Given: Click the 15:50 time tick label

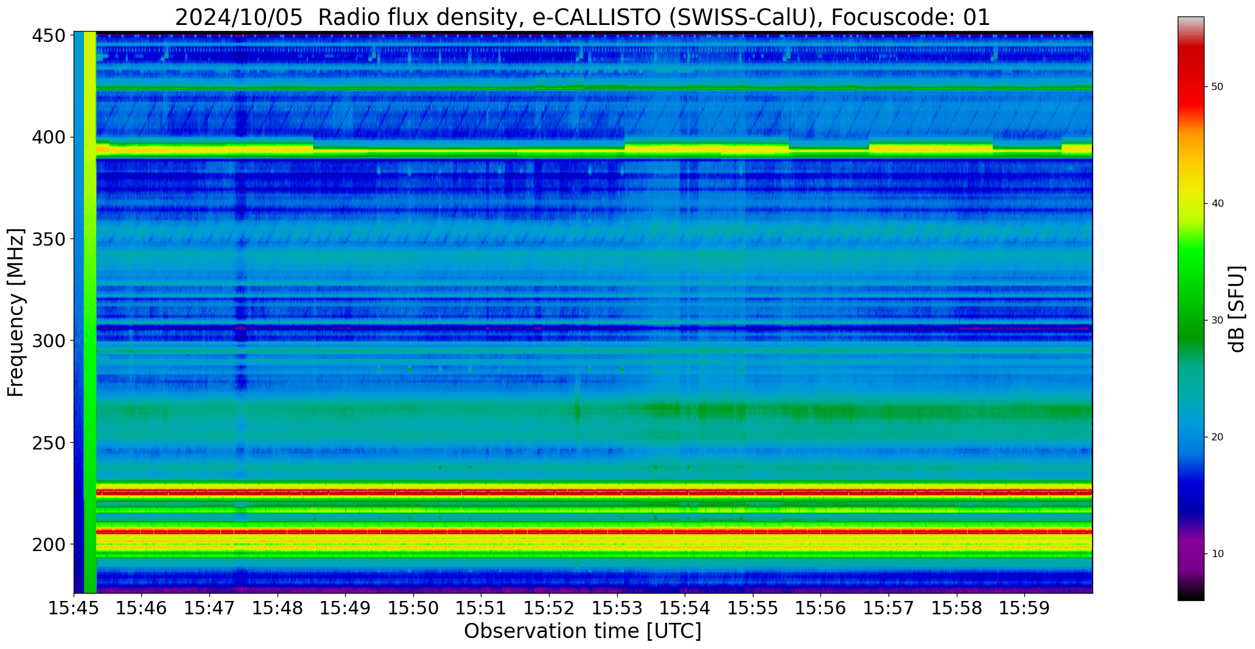Looking at the screenshot, I should 414,608.
